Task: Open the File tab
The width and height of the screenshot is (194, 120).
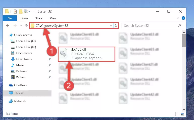Action: coord(10,18)
